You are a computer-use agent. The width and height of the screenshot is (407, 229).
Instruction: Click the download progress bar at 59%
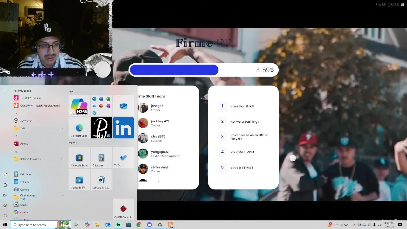203,70
